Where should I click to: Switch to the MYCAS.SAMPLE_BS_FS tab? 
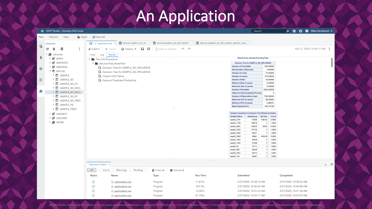click(134, 43)
